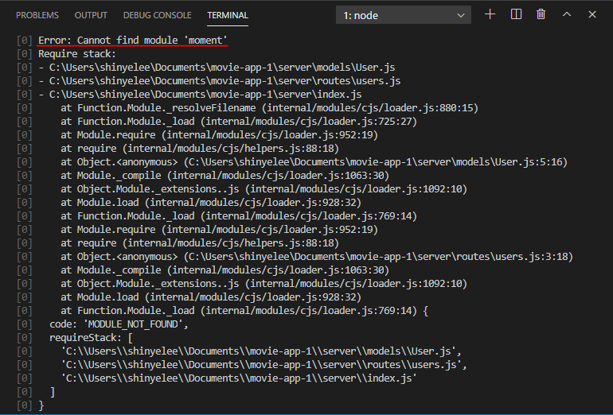Switch to the PROBLEMS tab
Image resolution: width=613 pixels, height=415 pixels.
pyautogui.click(x=37, y=15)
